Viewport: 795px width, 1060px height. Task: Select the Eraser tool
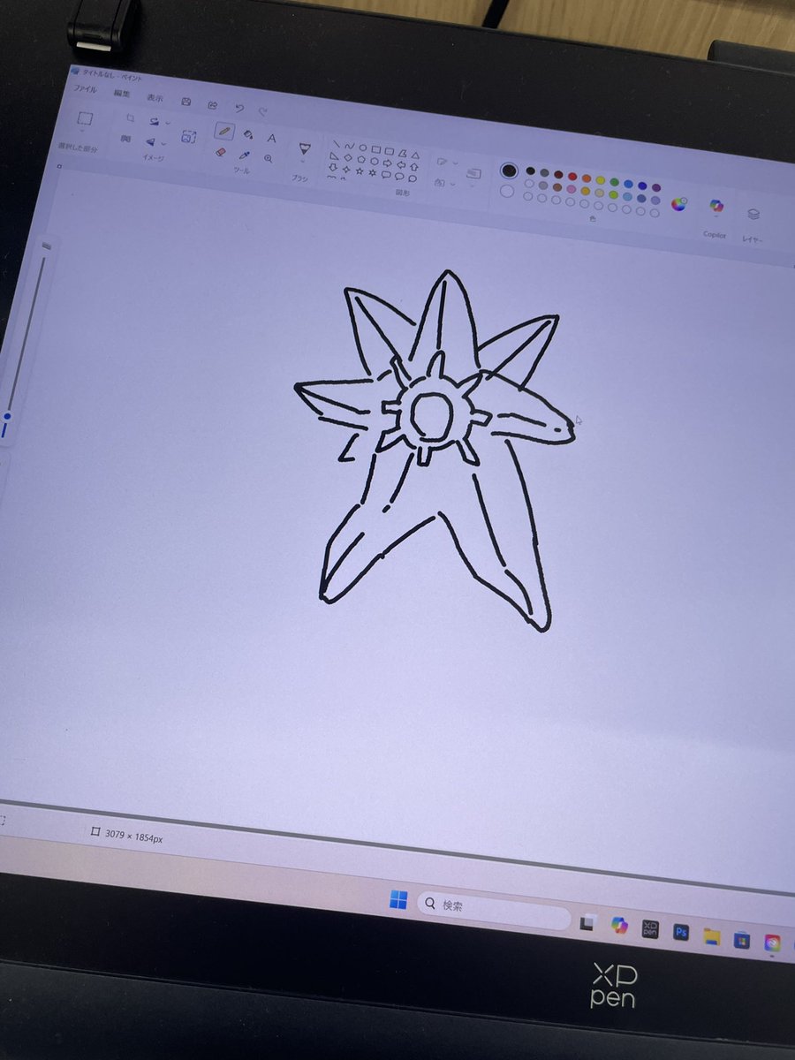[220, 151]
